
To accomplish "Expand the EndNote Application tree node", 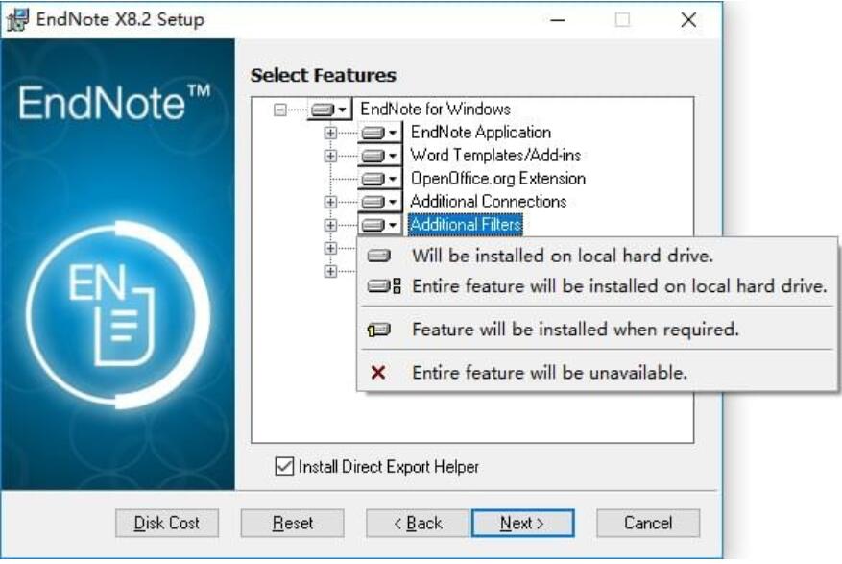I will [x=330, y=133].
